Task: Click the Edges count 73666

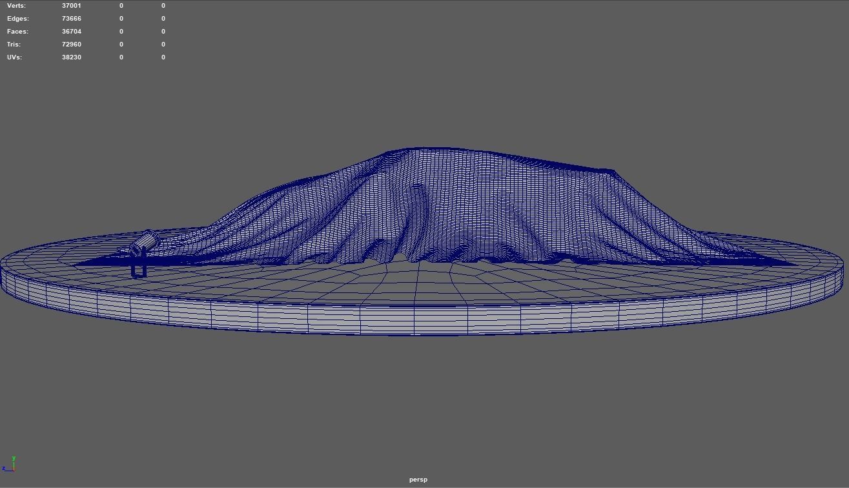Action: pyautogui.click(x=72, y=18)
